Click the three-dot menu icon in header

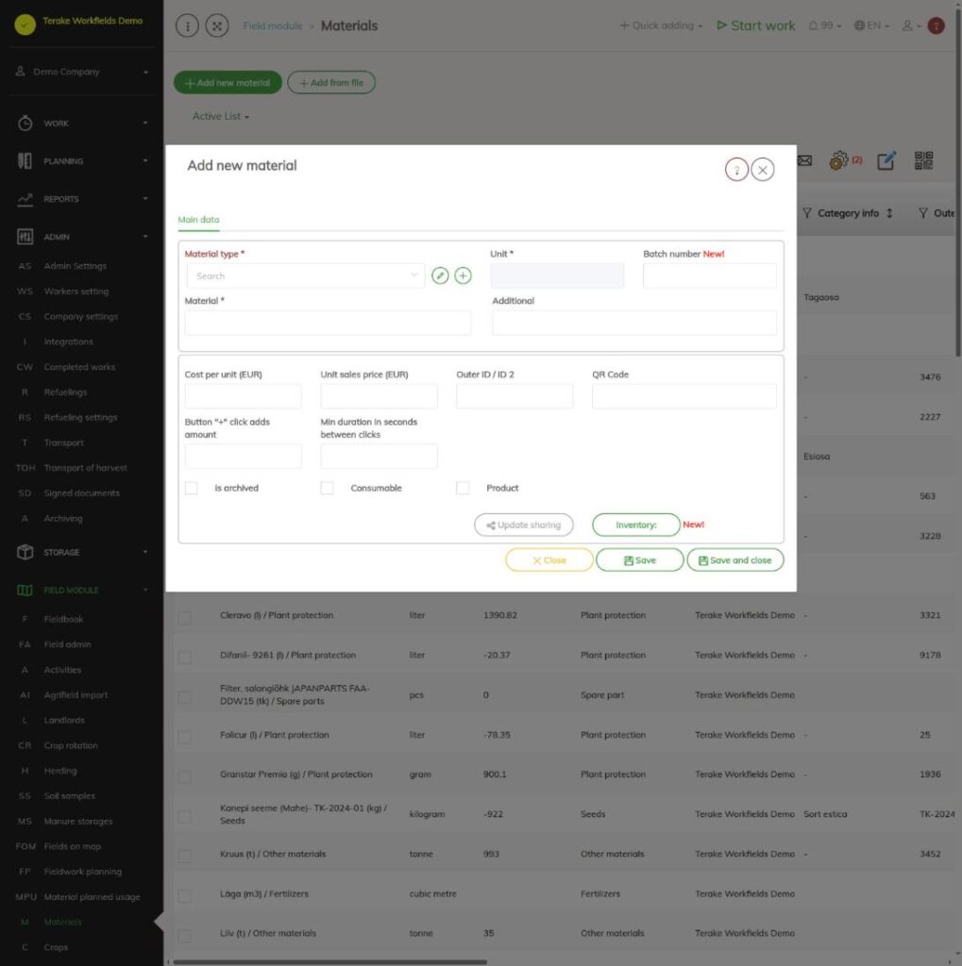188,25
